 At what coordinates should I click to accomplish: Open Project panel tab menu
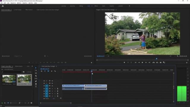click(x=12, y=66)
